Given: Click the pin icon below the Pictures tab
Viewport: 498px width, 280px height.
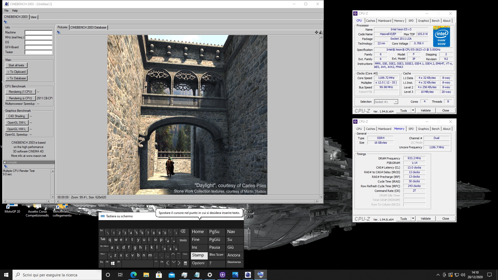Looking at the screenshot, I should coord(59,32).
